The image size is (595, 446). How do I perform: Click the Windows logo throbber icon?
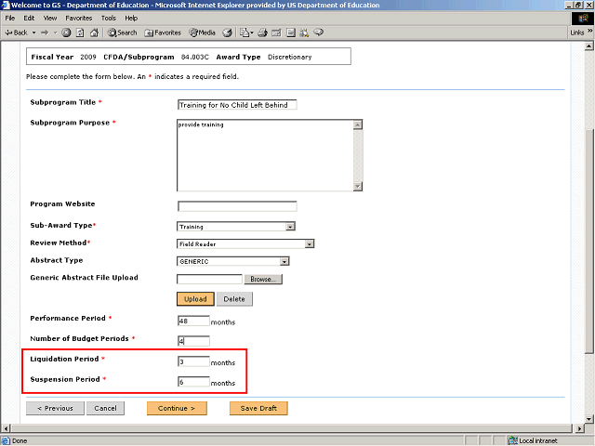coord(583,19)
